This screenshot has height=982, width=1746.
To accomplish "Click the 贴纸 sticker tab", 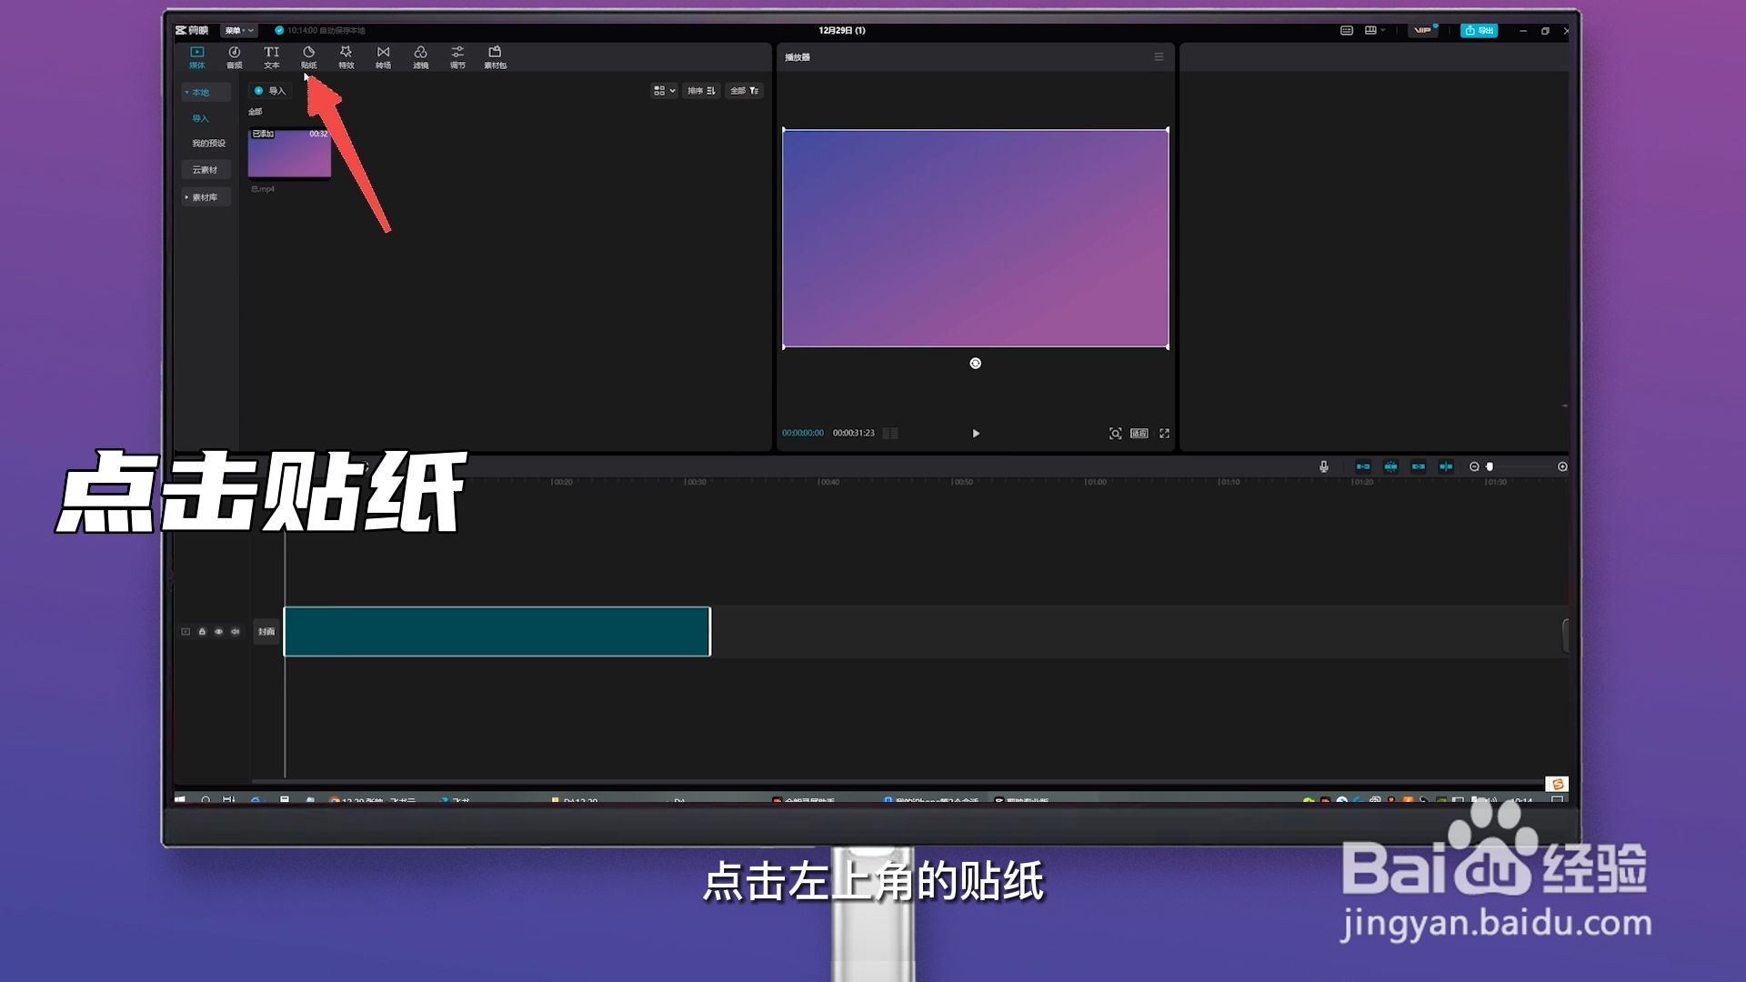I will [308, 57].
